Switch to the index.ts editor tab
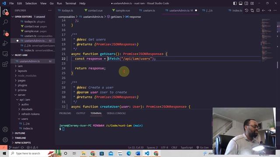Screen dimensions: 280x157 [x=235, y=10]
